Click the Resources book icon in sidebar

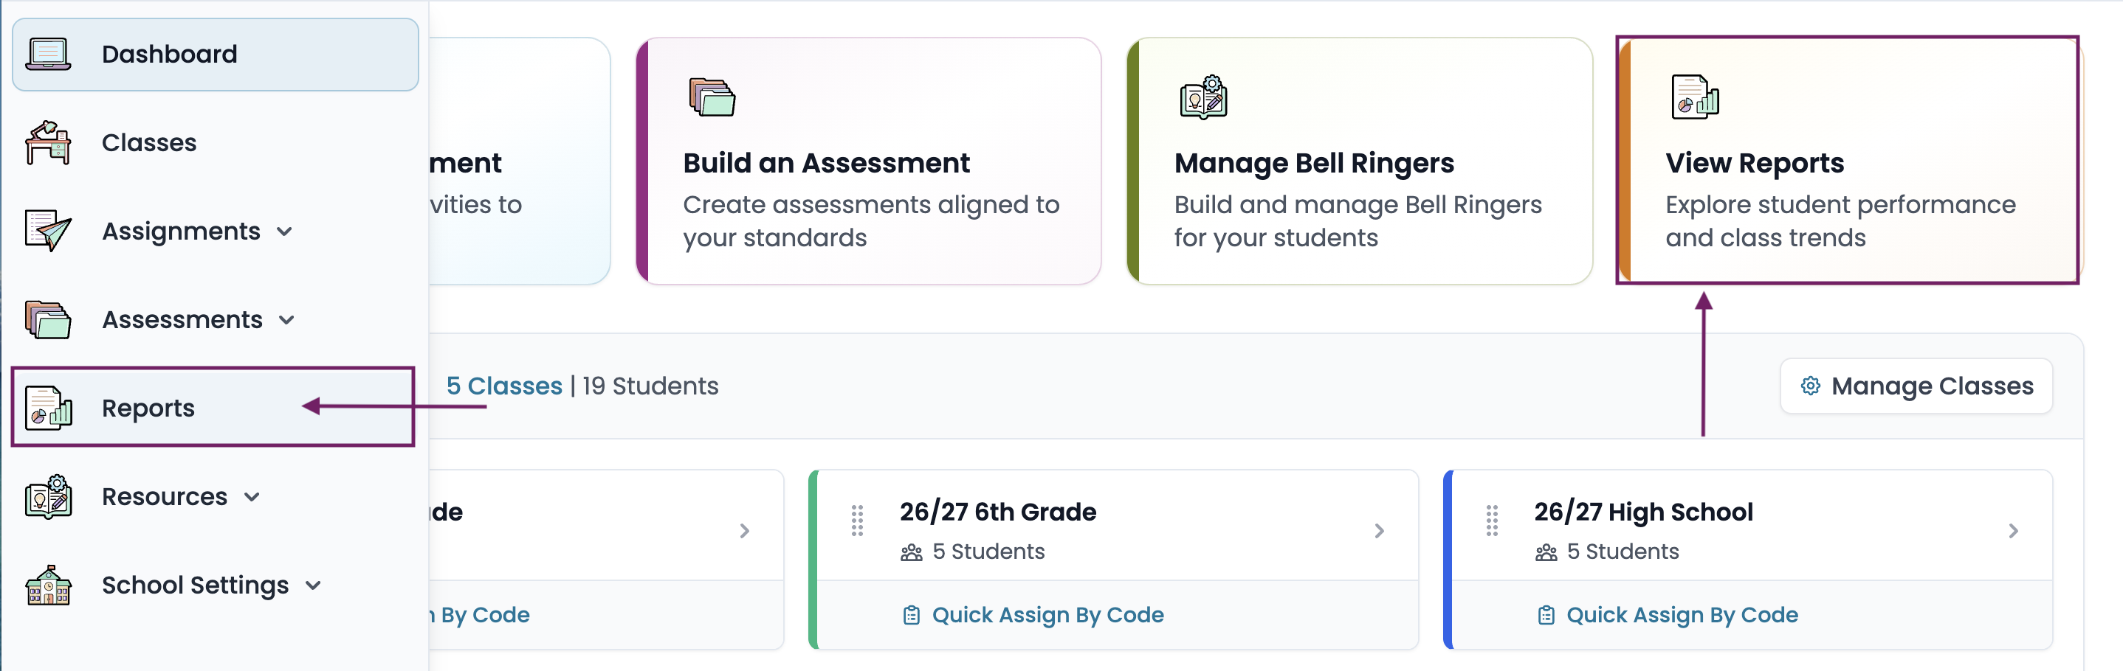pyautogui.click(x=48, y=496)
